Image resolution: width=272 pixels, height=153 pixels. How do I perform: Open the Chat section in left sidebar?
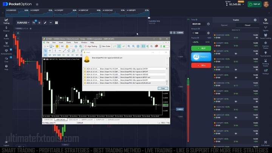(6, 60)
